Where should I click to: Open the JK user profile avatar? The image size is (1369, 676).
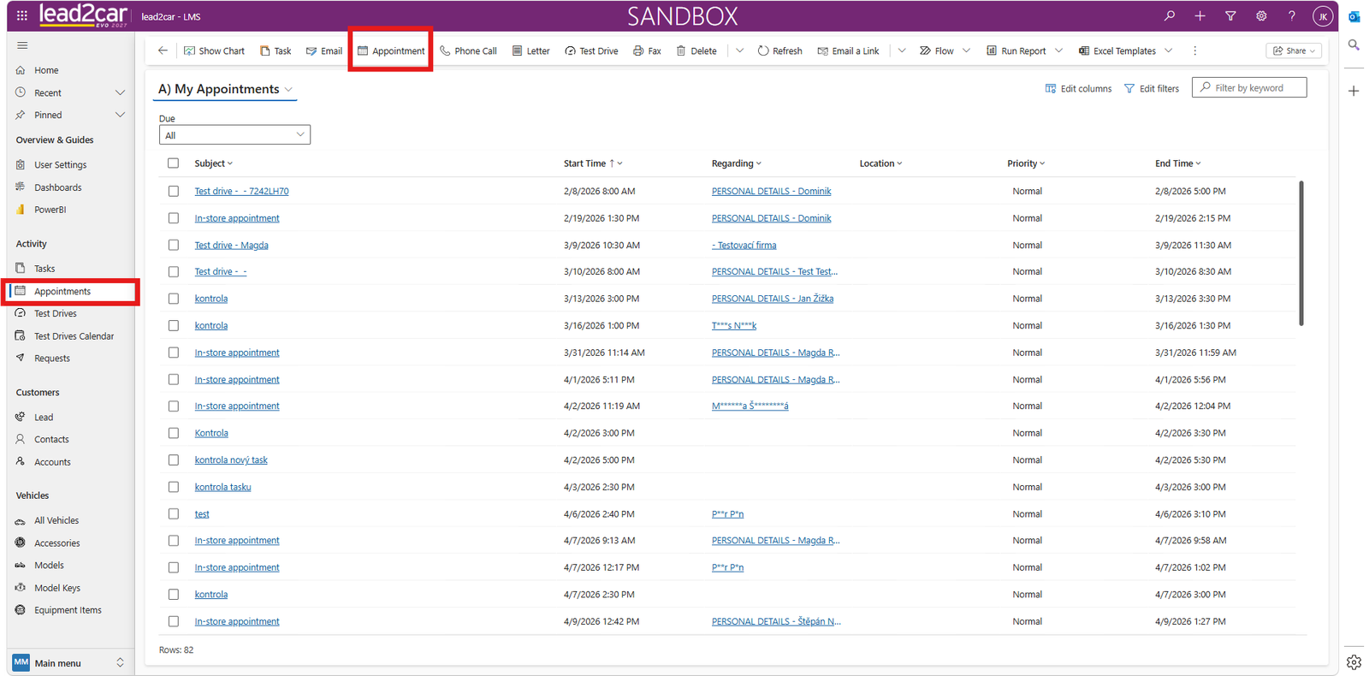tap(1323, 16)
